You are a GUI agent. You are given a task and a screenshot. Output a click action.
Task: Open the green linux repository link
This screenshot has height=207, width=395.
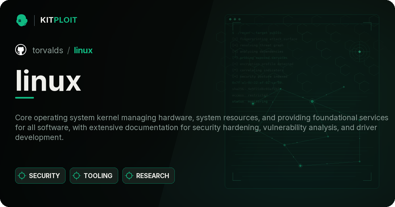click(83, 50)
